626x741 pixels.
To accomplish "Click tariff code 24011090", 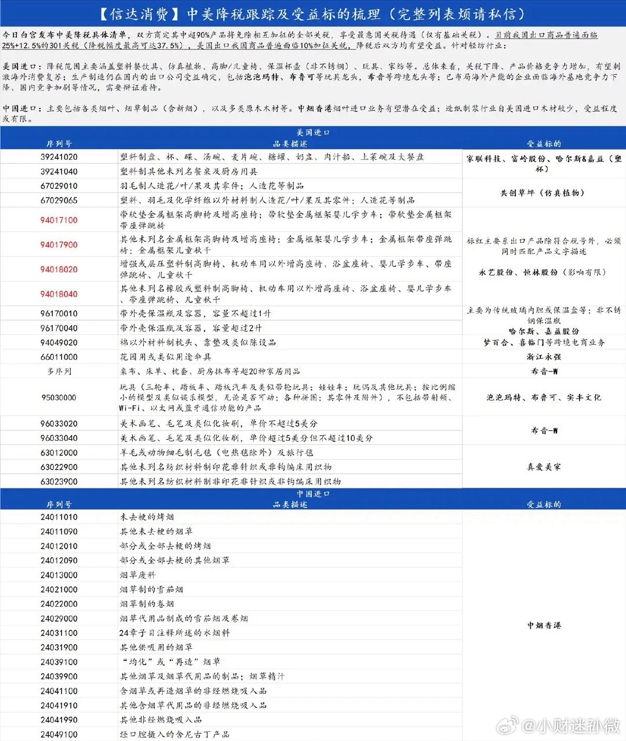I will click(59, 532).
